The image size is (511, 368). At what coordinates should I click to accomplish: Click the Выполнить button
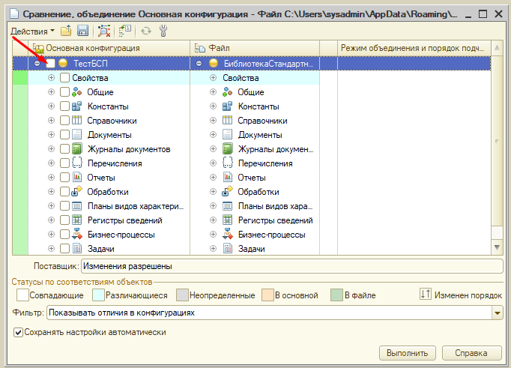click(408, 353)
